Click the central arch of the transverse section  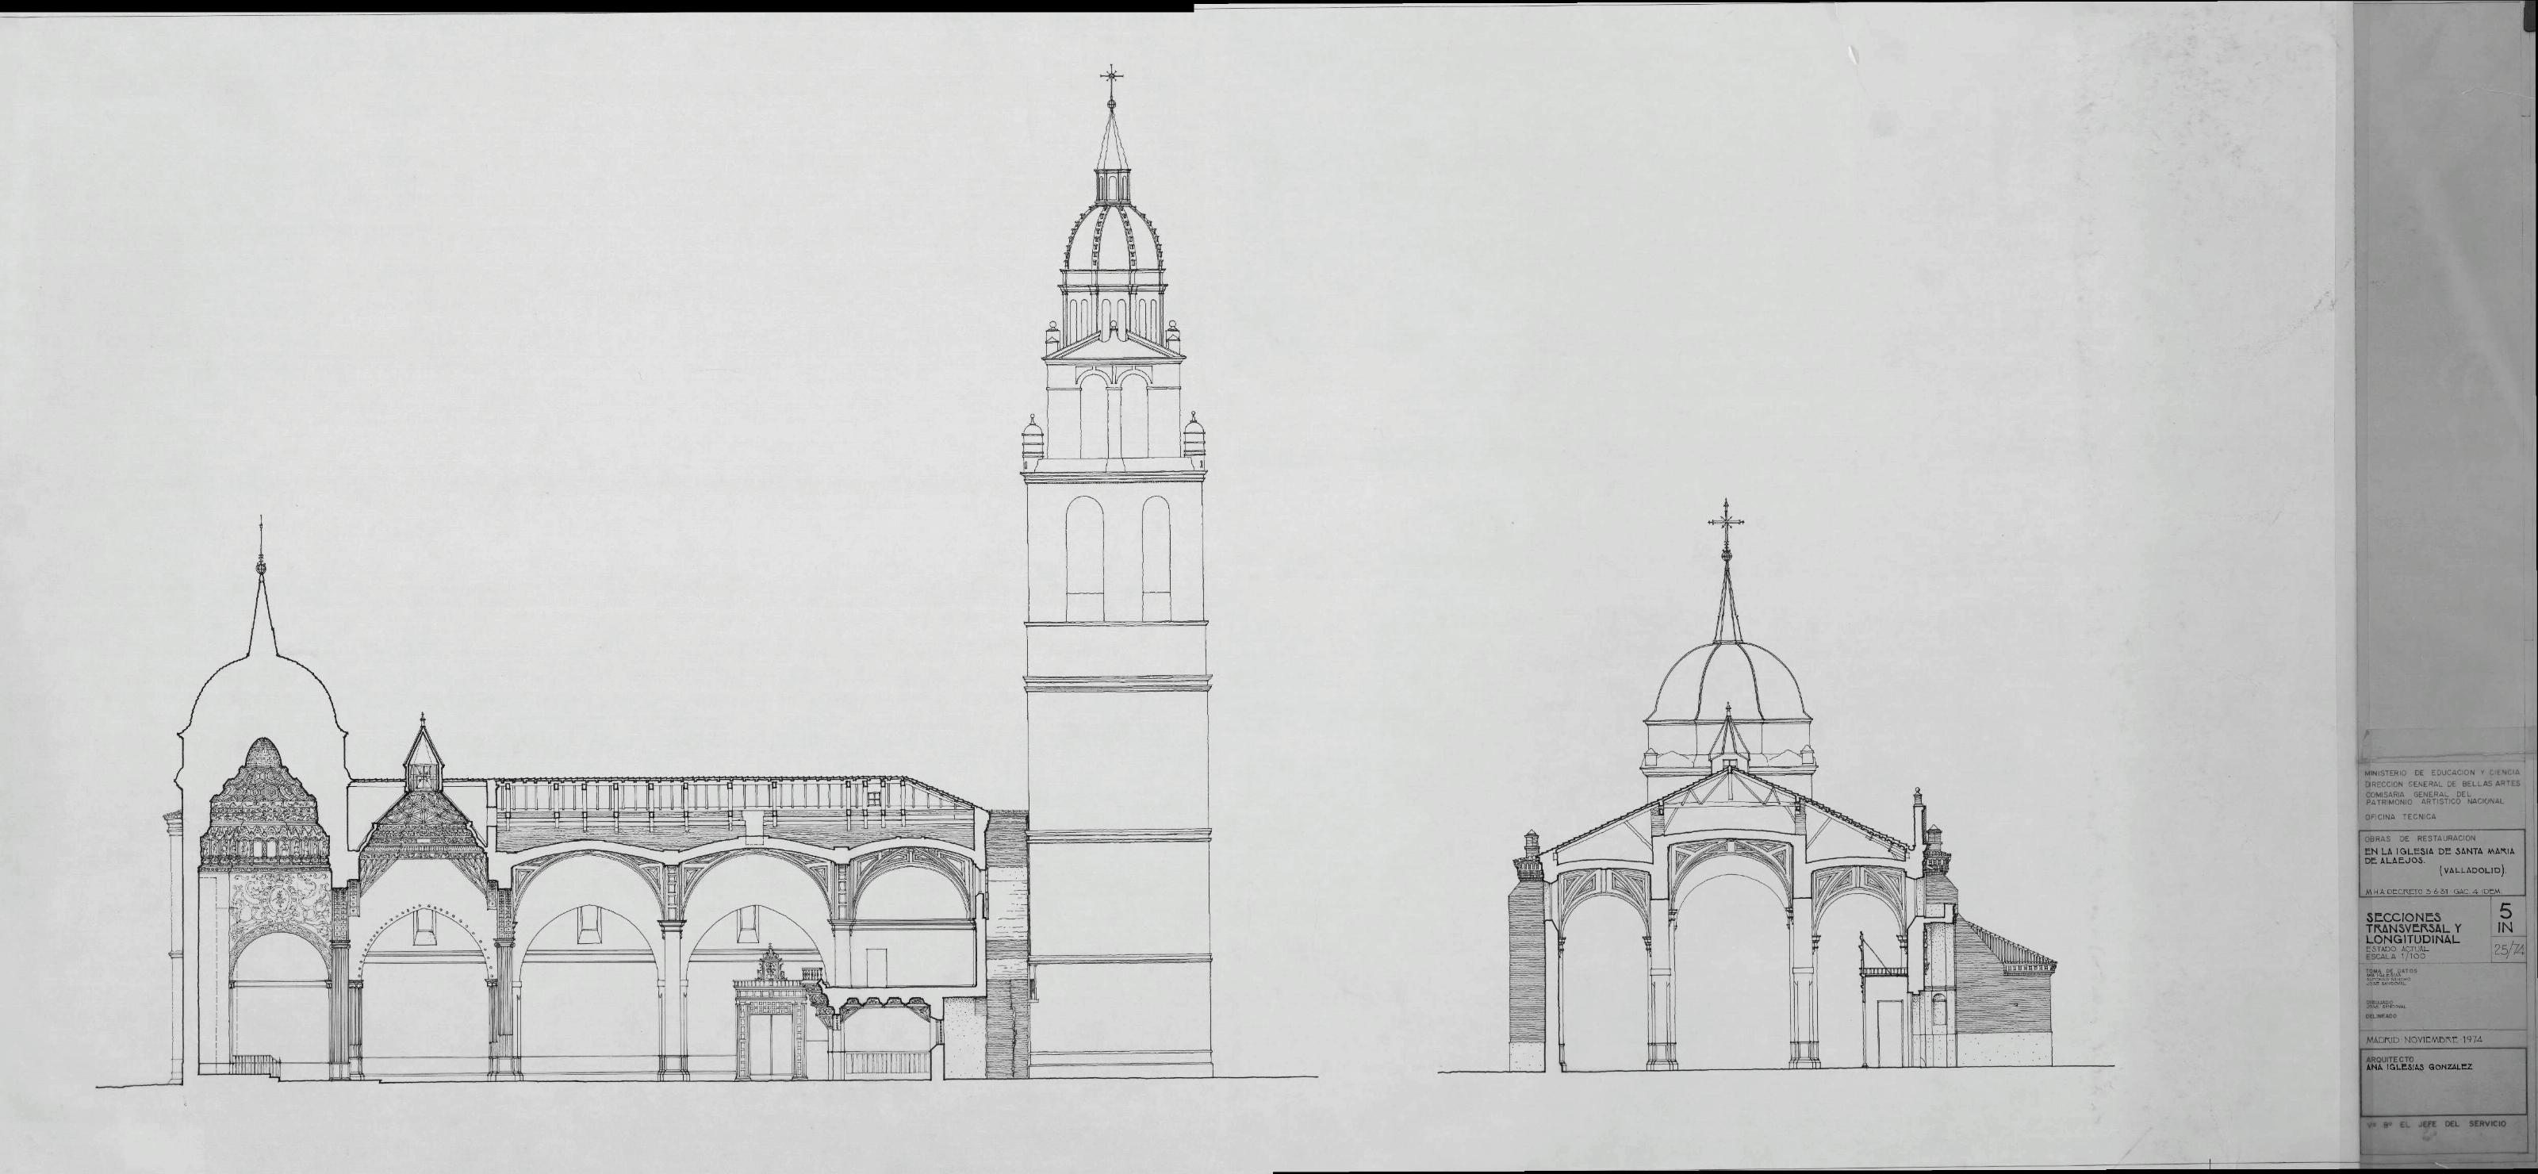[x=1731, y=946]
